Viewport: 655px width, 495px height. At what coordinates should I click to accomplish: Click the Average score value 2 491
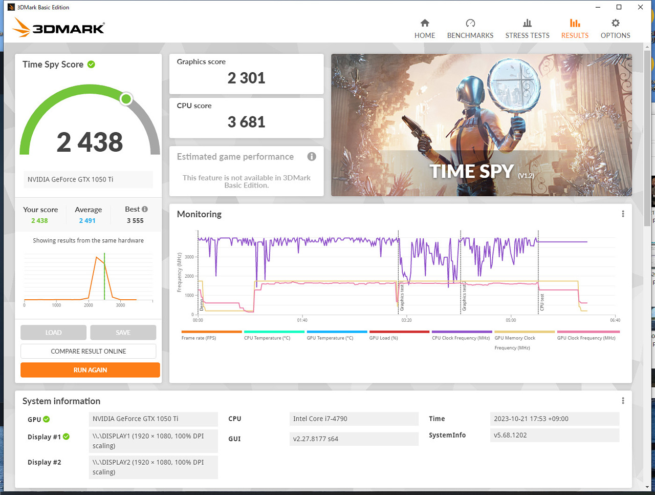[x=87, y=220]
